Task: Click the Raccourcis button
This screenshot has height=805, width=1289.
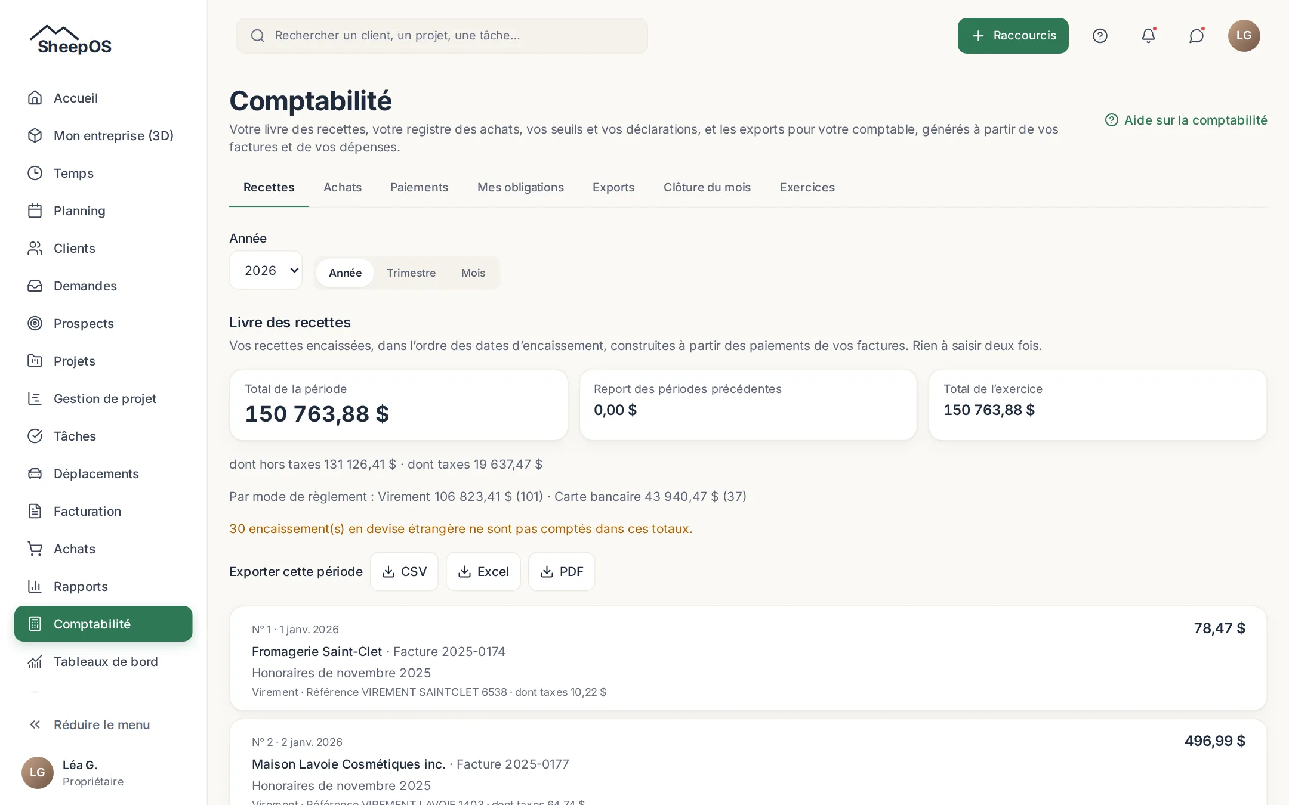Action: tap(1013, 36)
